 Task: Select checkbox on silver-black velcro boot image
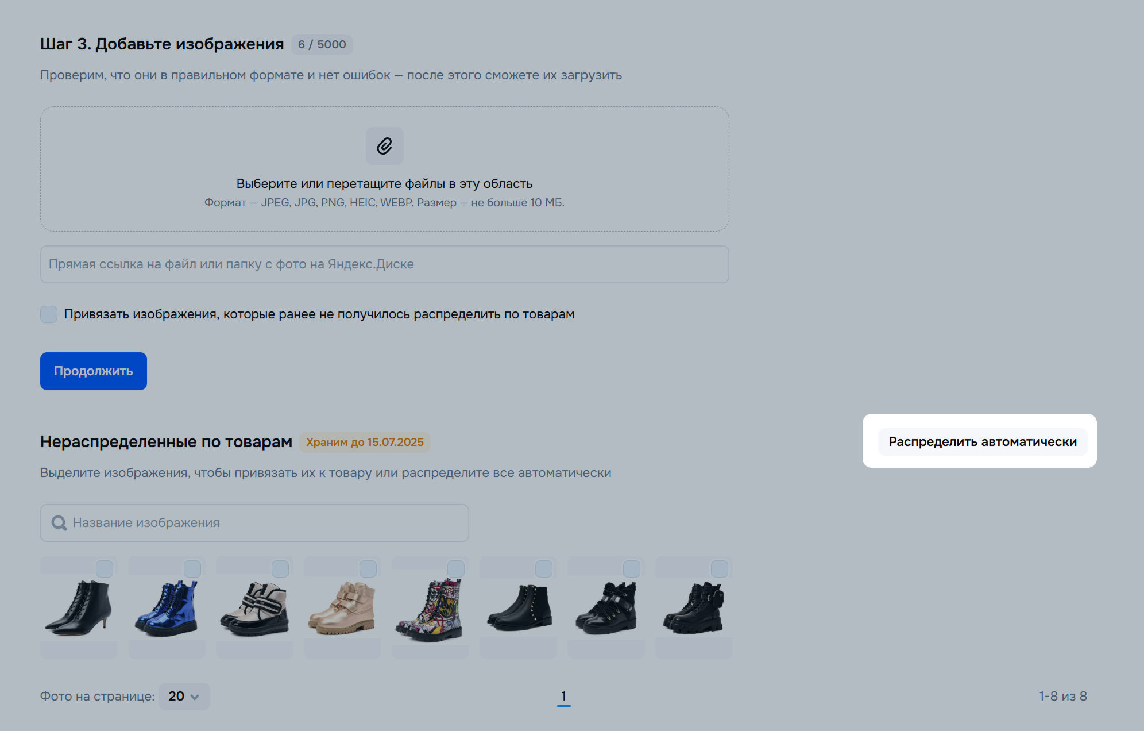tap(280, 569)
